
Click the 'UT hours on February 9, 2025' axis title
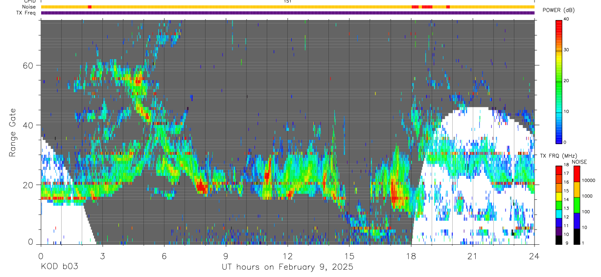[288, 267]
